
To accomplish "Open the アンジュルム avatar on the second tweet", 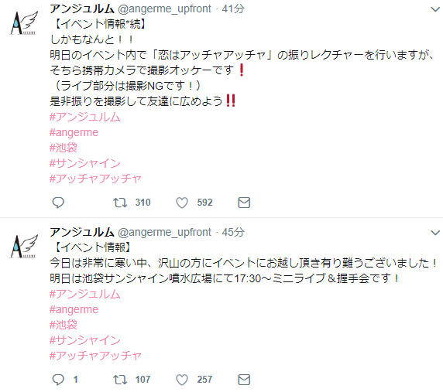I will (24, 246).
